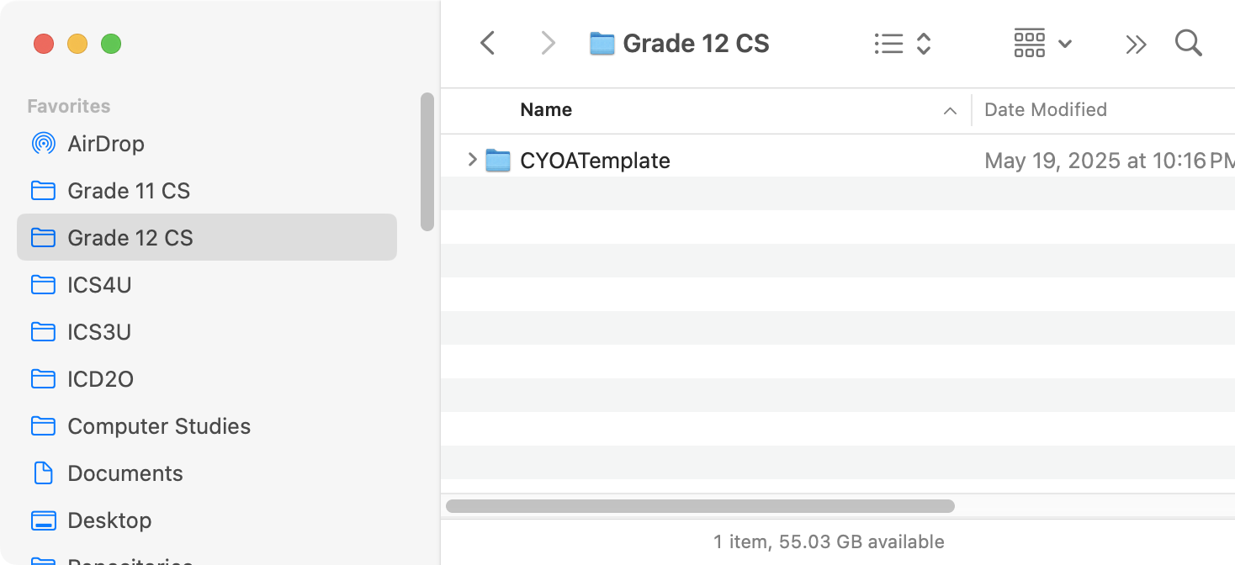Open Grade 11 CS in sidebar
This screenshot has width=1235, height=565.
click(129, 191)
